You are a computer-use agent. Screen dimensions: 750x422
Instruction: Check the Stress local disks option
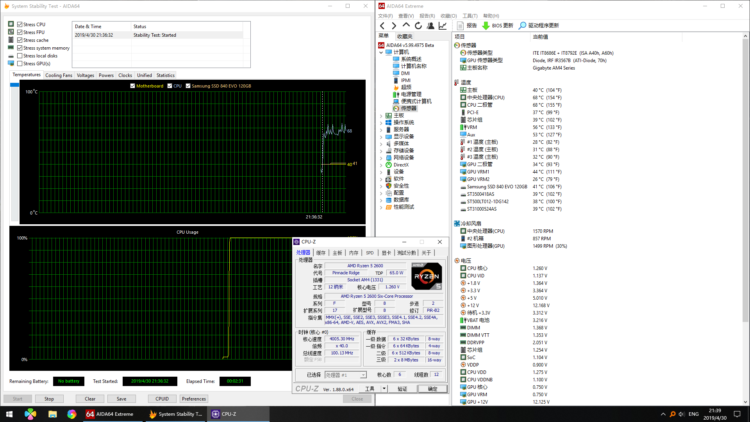tap(20, 56)
